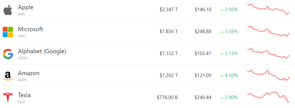Click the GOOG ticker symbol
295x108 pixels.
23,58
